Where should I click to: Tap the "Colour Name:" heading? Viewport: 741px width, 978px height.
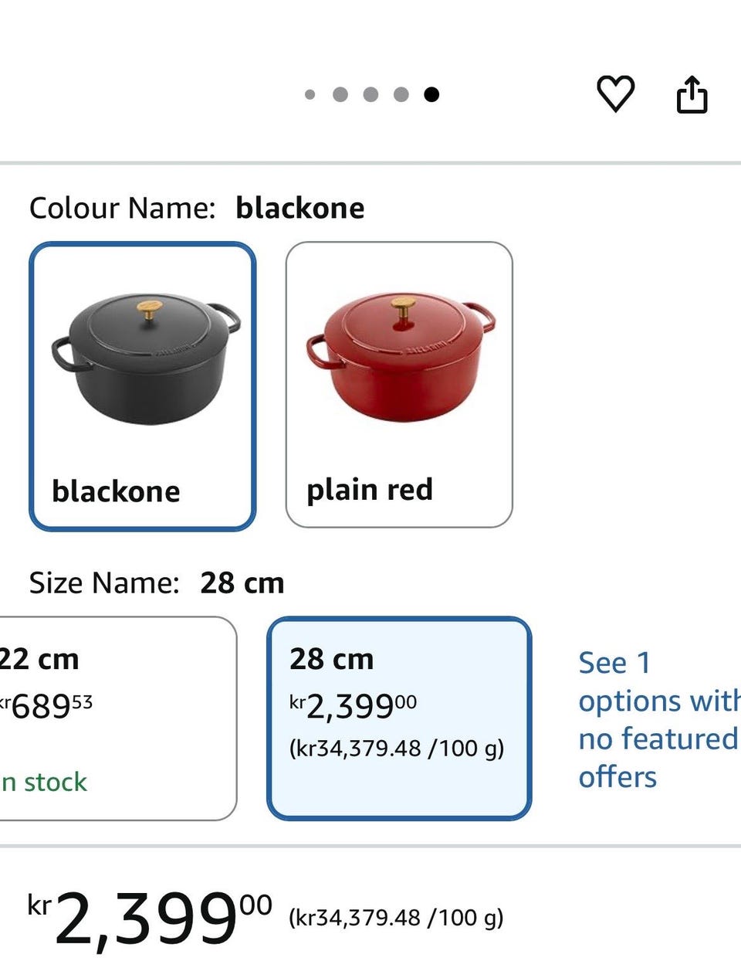[x=122, y=209]
